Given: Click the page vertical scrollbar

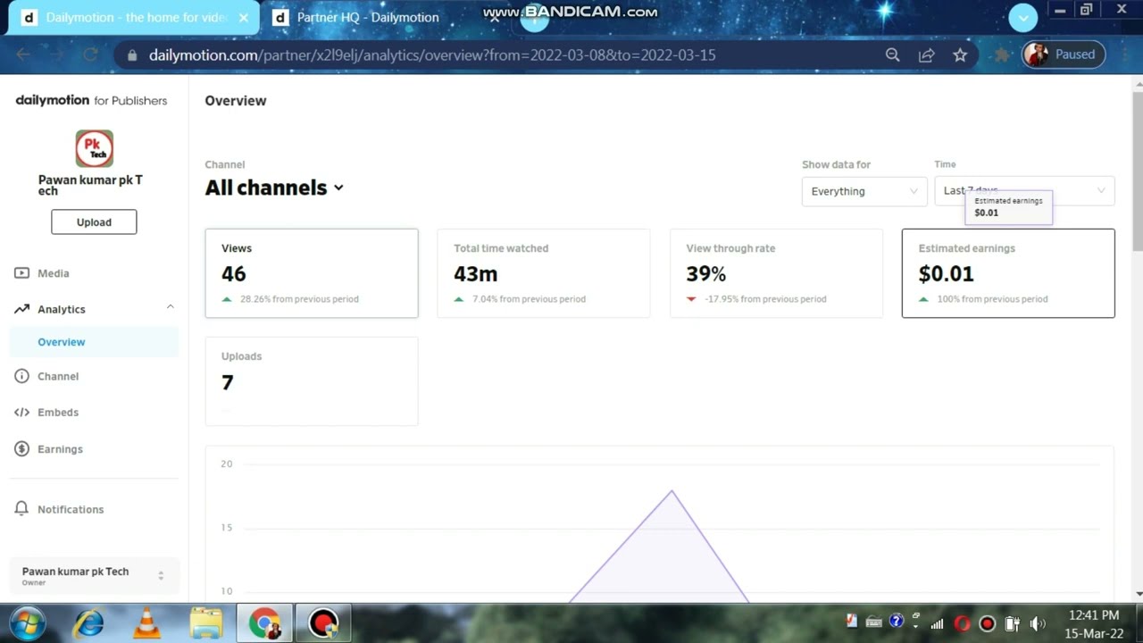Looking at the screenshot, I should click(1138, 170).
